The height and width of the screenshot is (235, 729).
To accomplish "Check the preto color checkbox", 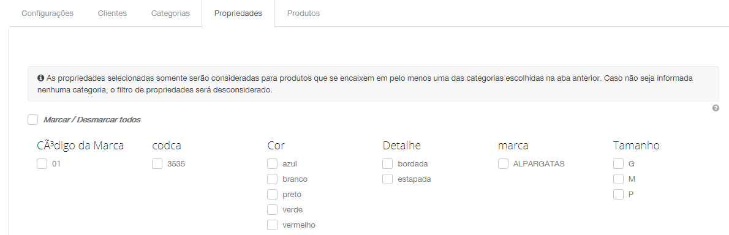I will (273, 195).
